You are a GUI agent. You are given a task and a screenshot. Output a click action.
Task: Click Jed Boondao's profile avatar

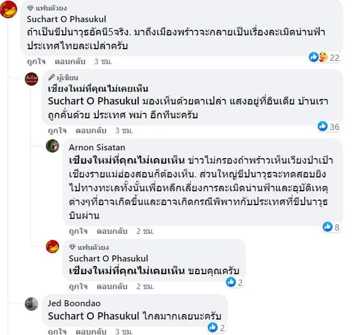pyautogui.click(x=32, y=305)
